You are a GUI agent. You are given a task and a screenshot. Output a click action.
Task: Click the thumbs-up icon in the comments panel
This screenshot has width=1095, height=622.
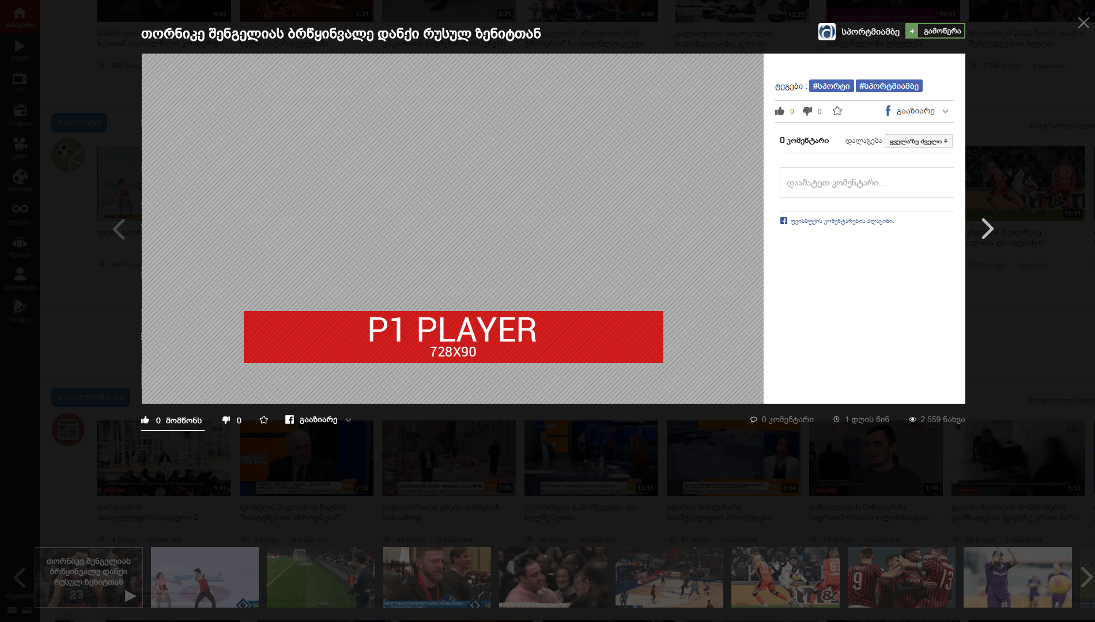point(780,111)
